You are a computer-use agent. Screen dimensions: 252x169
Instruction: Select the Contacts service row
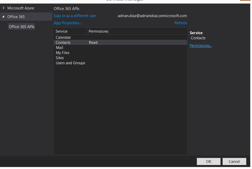[120, 43]
